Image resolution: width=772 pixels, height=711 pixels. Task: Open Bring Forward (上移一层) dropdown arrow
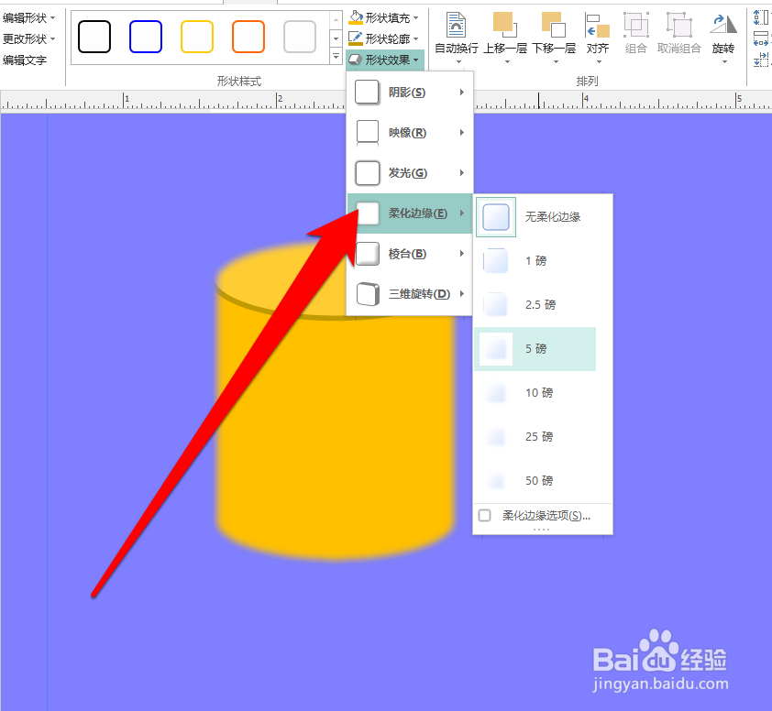point(507,62)
